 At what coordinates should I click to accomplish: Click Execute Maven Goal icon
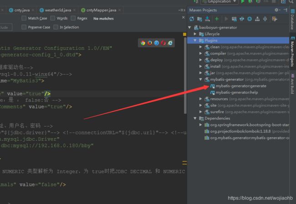click(234, 19)
